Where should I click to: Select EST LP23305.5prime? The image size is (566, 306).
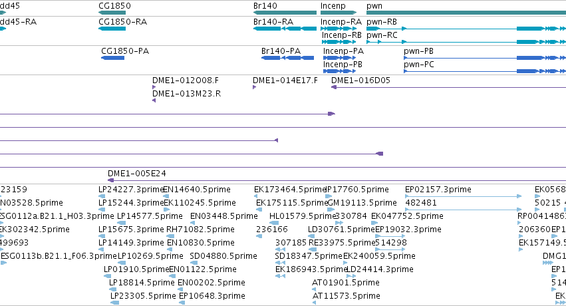[143, 296]
